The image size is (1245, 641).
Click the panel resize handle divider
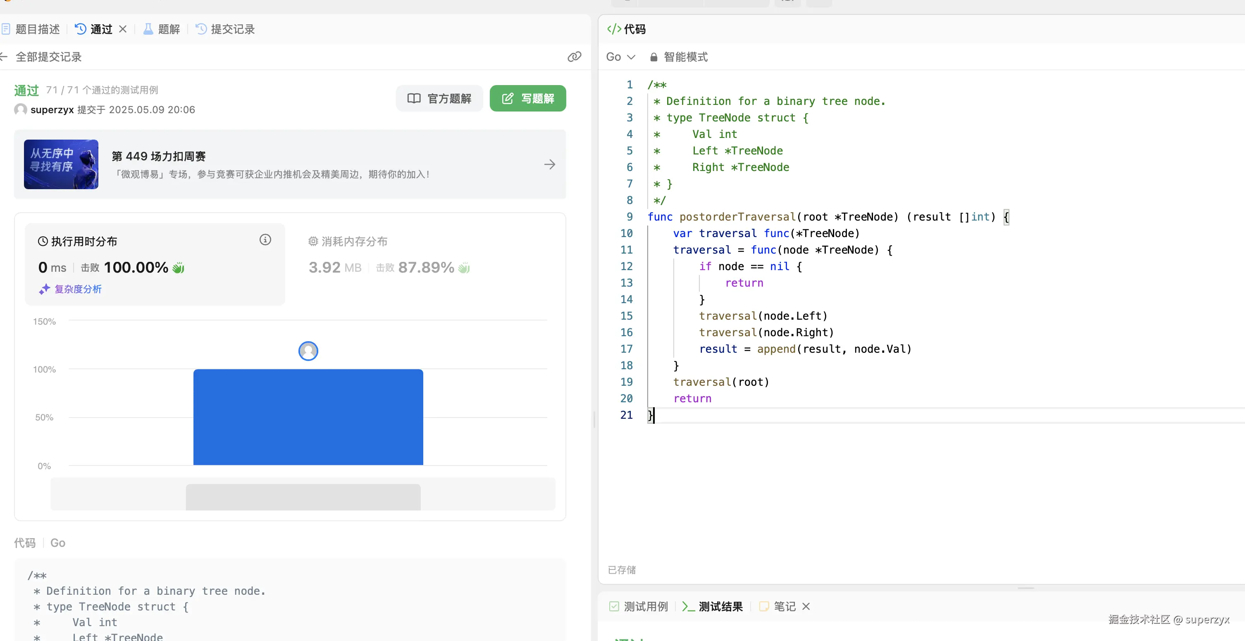click(594, 420)
